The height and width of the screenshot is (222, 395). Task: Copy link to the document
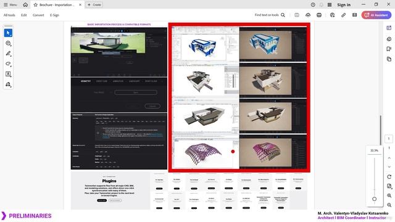tap(343, 15)
